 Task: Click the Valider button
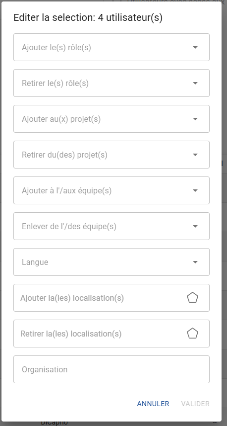pos(195,404)
